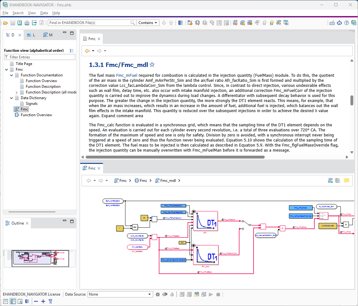
Task: Click the robot assistant icon in toolbar
Action: pos(339,23)
